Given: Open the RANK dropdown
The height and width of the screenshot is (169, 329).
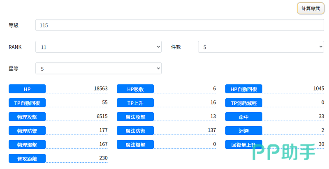Looking at the screenshot, I should point(98,47).
